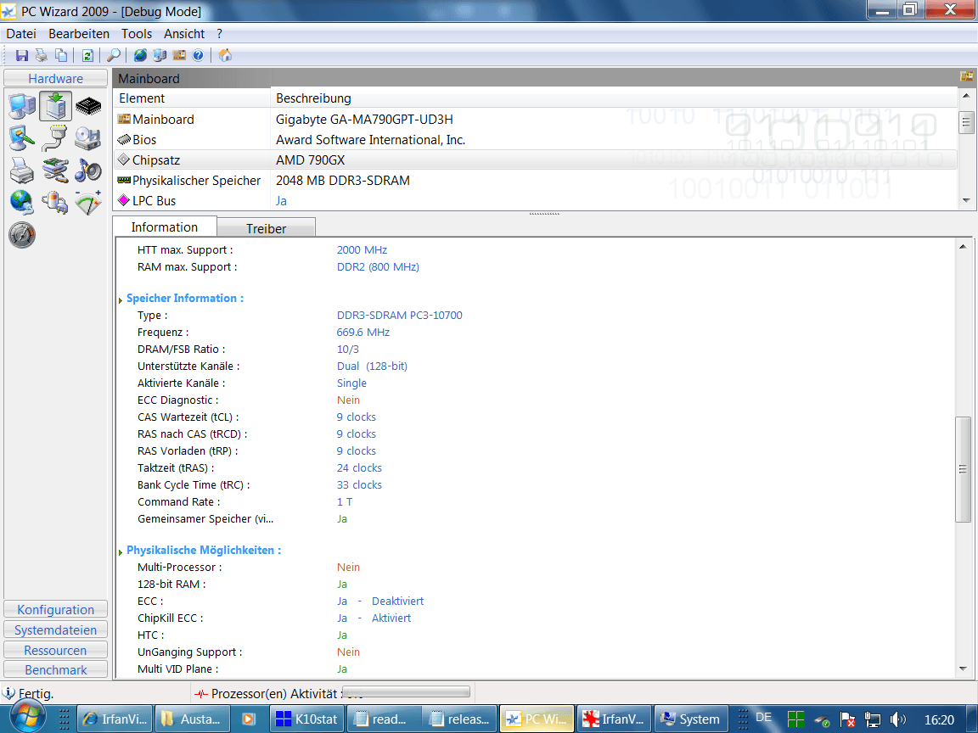Open the Konfiguration section

tap(55, 610)
